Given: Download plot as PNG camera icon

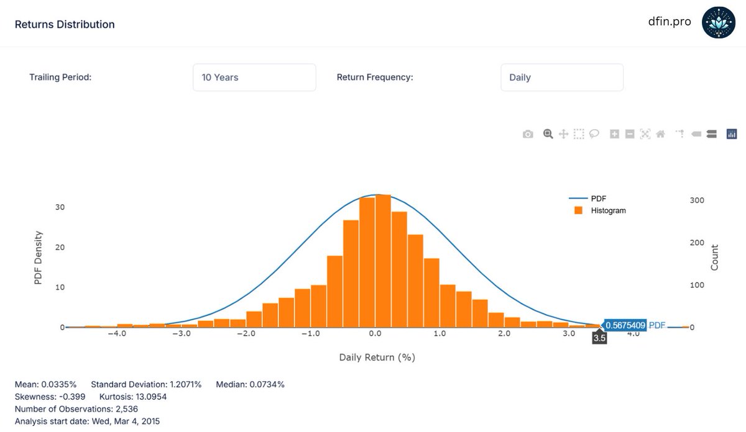Looking at the screenshot, I should [528, 134].
